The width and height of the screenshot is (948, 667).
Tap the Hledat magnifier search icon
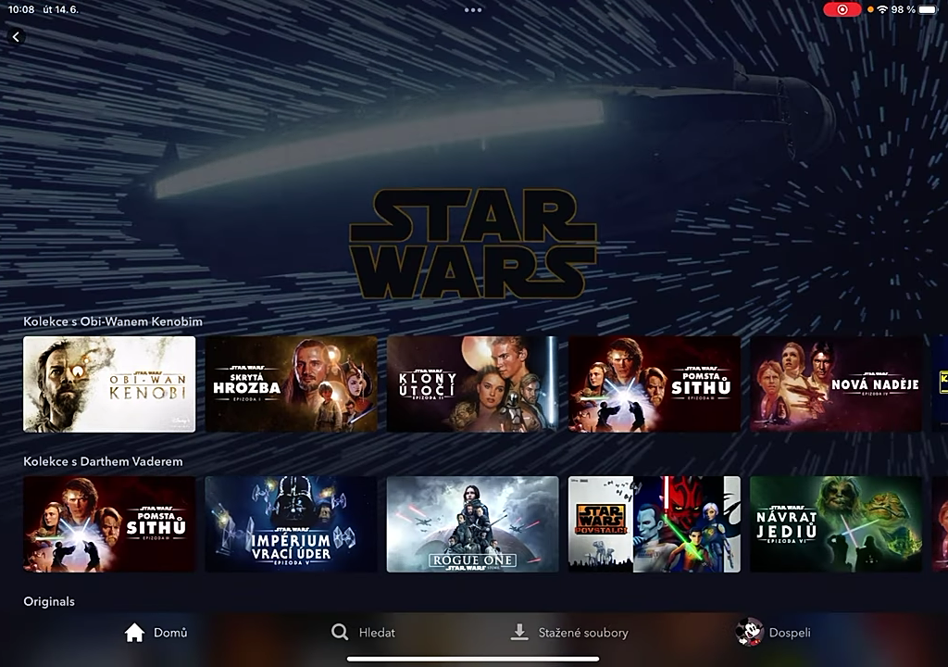340,632
